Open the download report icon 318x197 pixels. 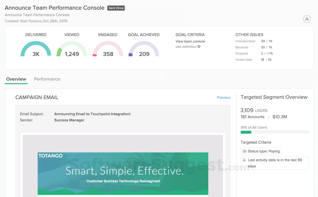point(307,19)
